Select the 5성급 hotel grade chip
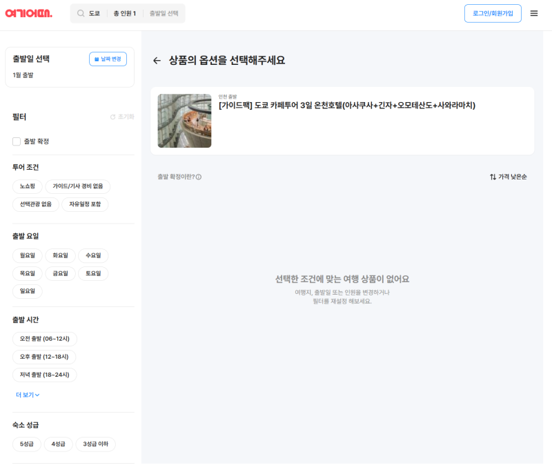 pyautogui.click(x=27, y=444)
